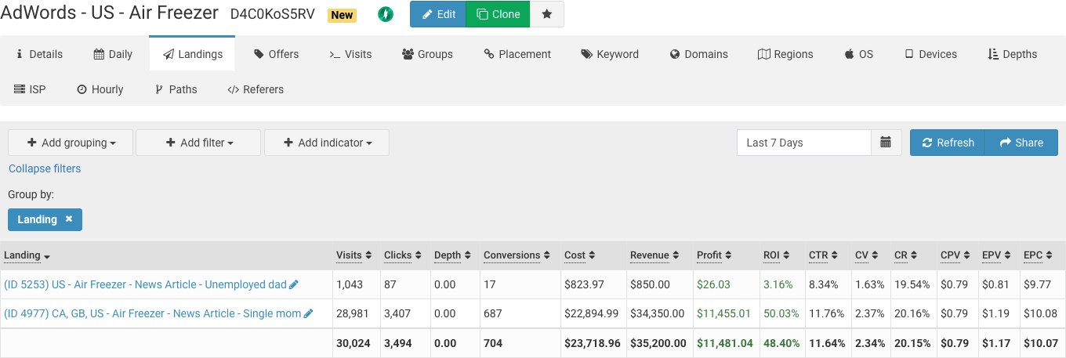
Task: Click the Collapse filters link
Action: [x=45, y=168]
